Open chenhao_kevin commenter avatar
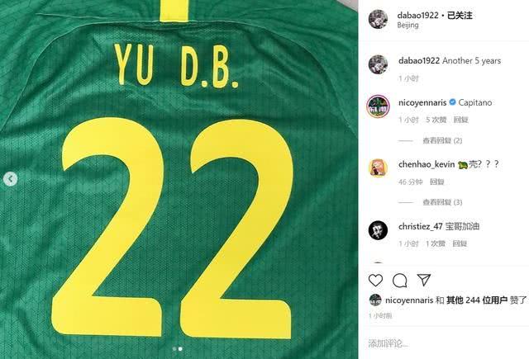529x359 pixels. [x=378, y=168]
